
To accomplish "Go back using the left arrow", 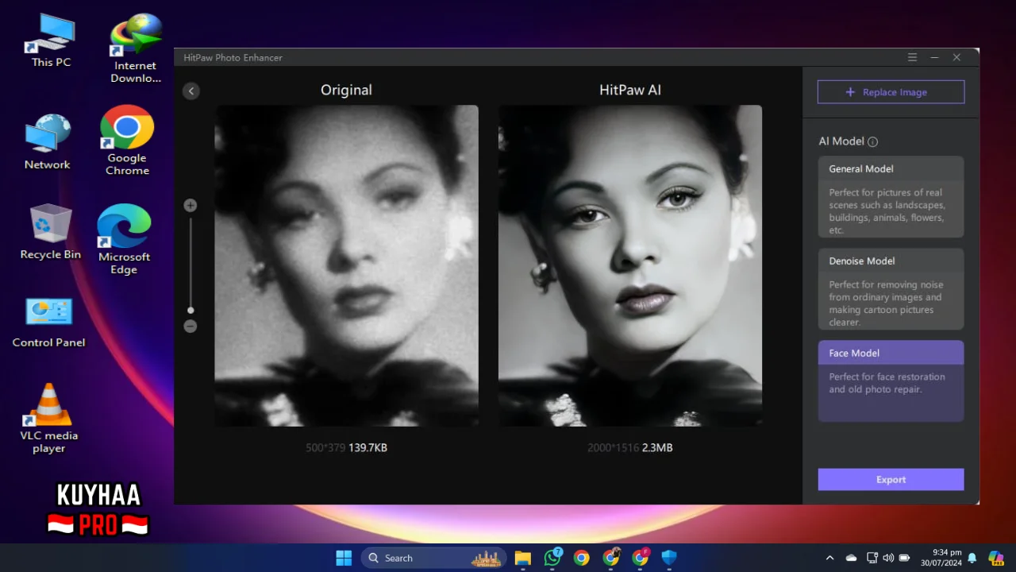I will (190, 91).
